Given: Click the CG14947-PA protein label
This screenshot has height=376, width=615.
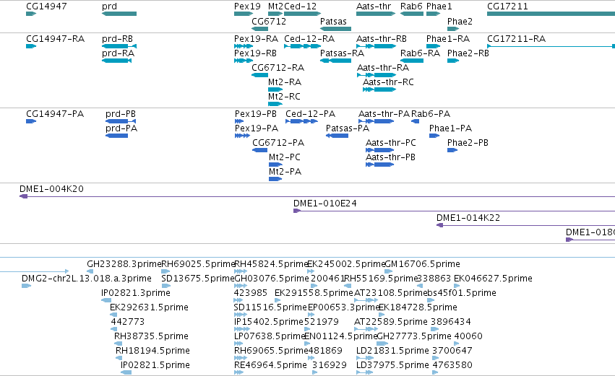Looking at the screenshot, I should click(55, 114).
